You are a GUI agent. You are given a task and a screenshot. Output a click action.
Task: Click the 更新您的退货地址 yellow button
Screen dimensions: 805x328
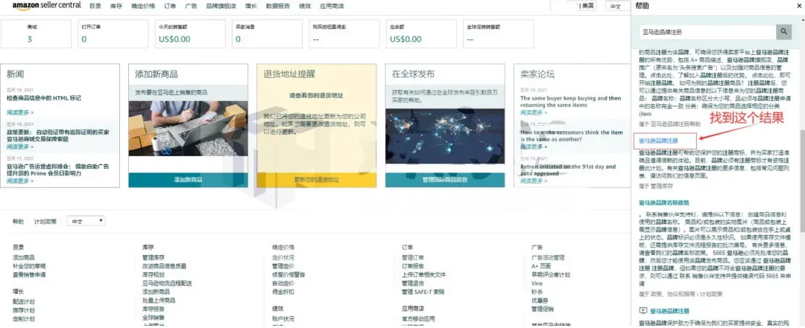(x=316, y=180)
